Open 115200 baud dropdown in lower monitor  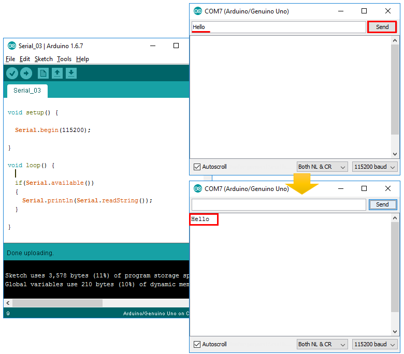point(374,344)
